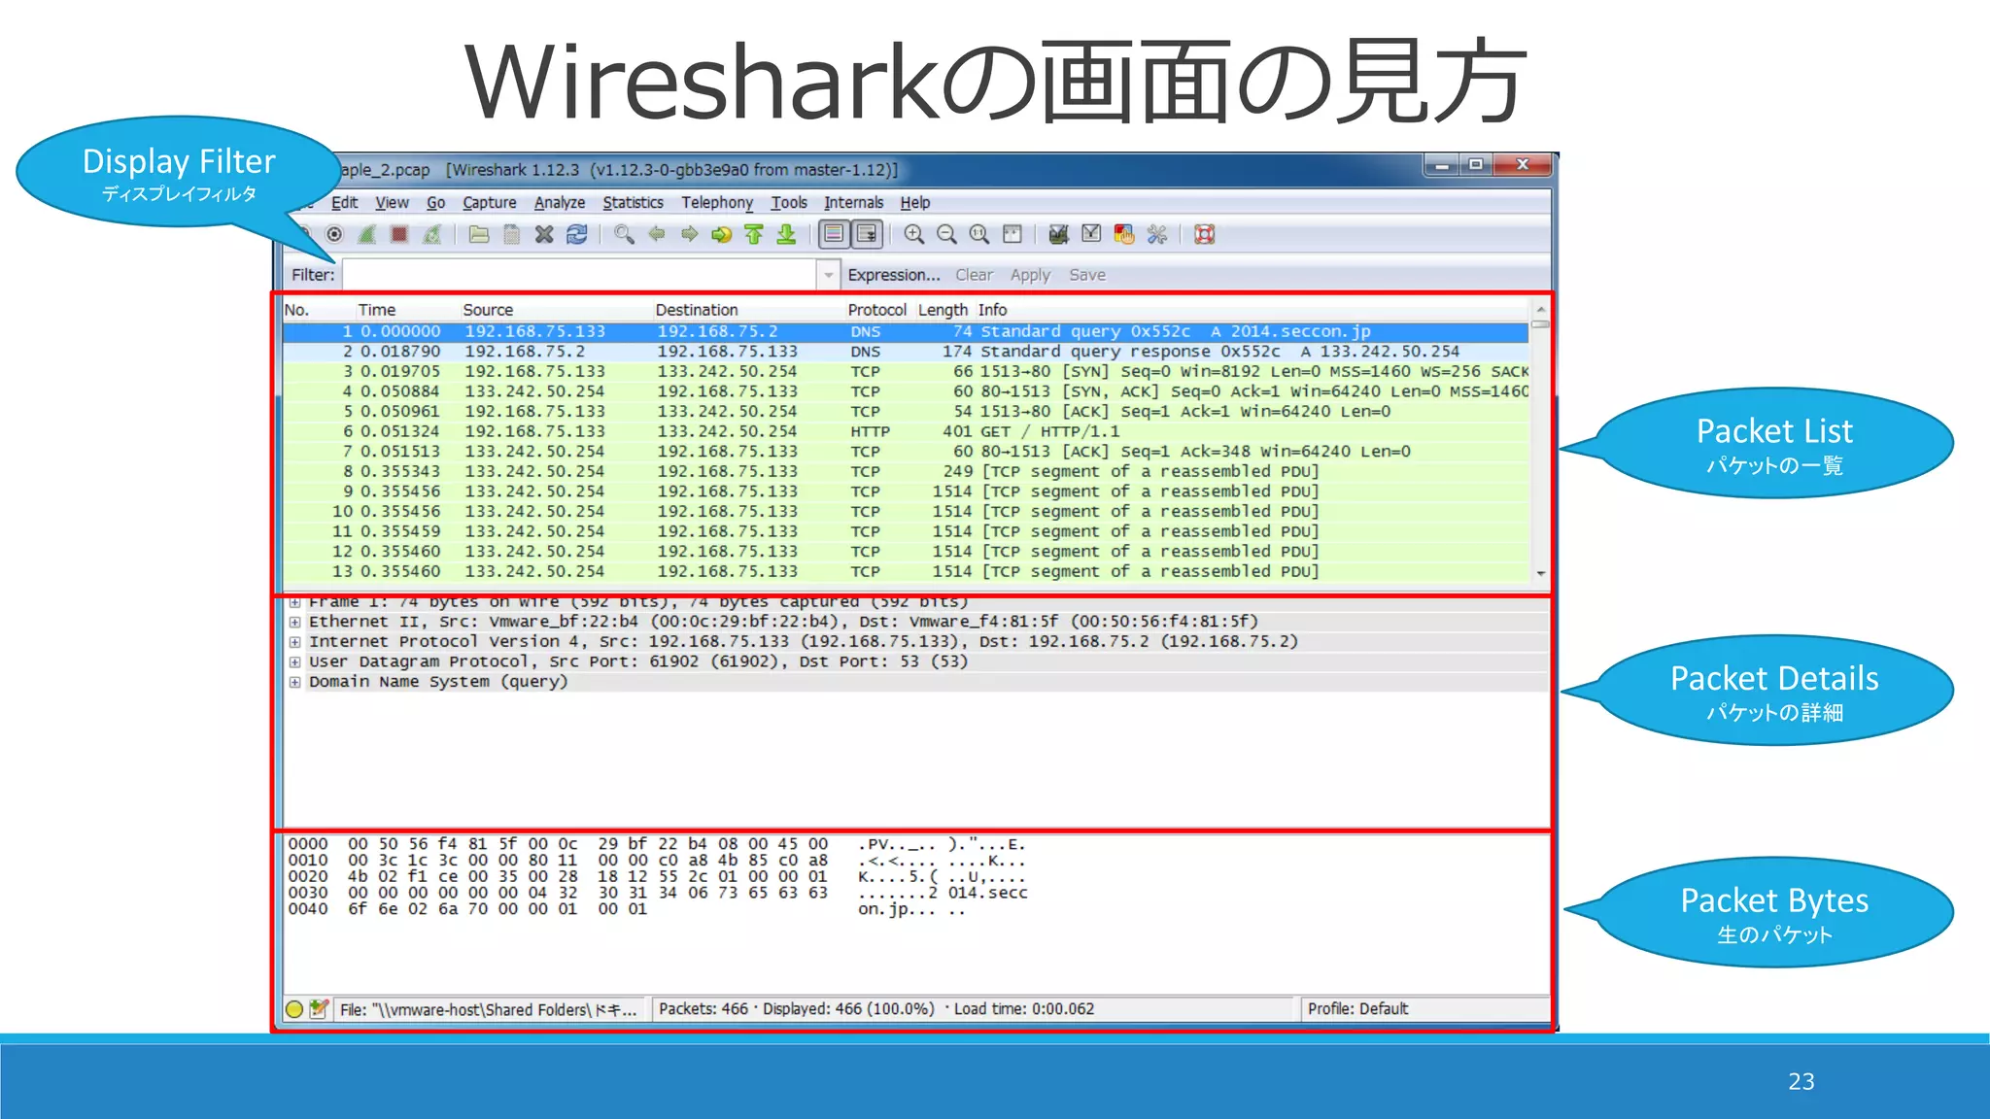Click the resize all columns icon
The image size is (1990, 1119).
pos(1012,235)
